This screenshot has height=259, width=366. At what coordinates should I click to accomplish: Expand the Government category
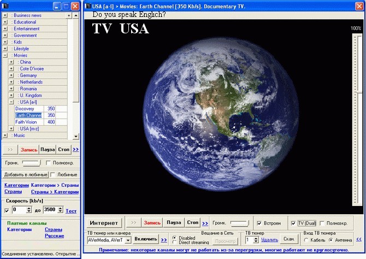5,36
